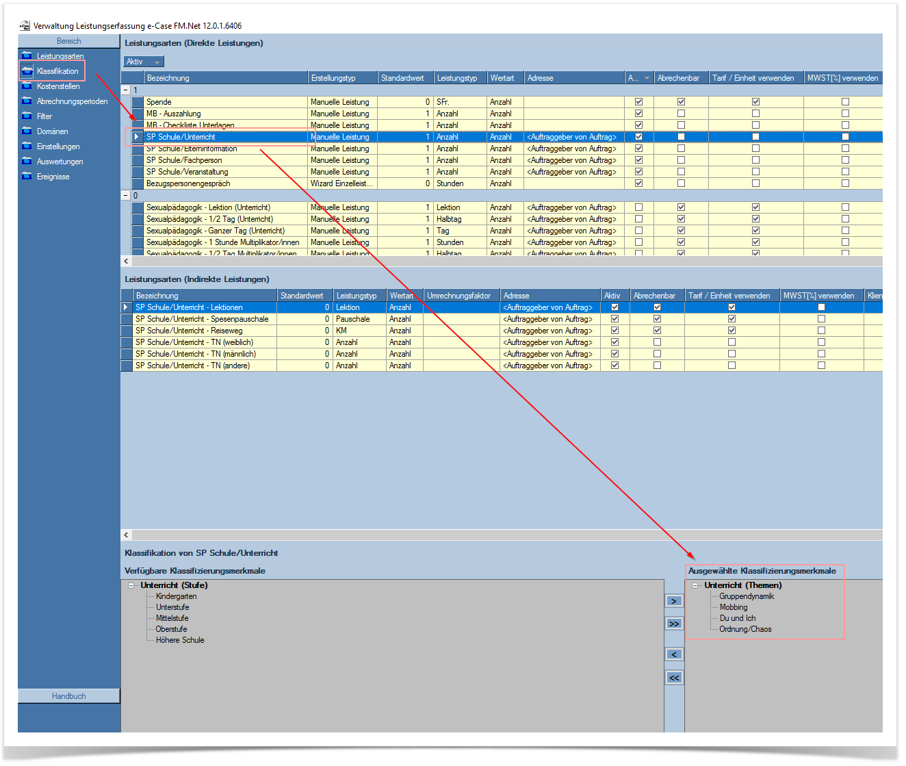This screenshot has width=906, height=766.
Task: Open Kostenstellen folder icon
Action: pyautogui.click(x=27, y=86)
